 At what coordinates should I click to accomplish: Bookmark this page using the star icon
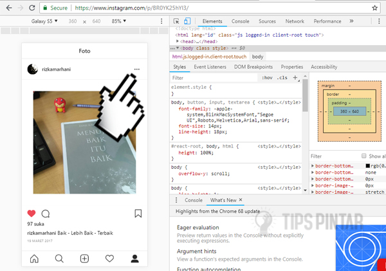pyautogui.click(x=374, y=8)
